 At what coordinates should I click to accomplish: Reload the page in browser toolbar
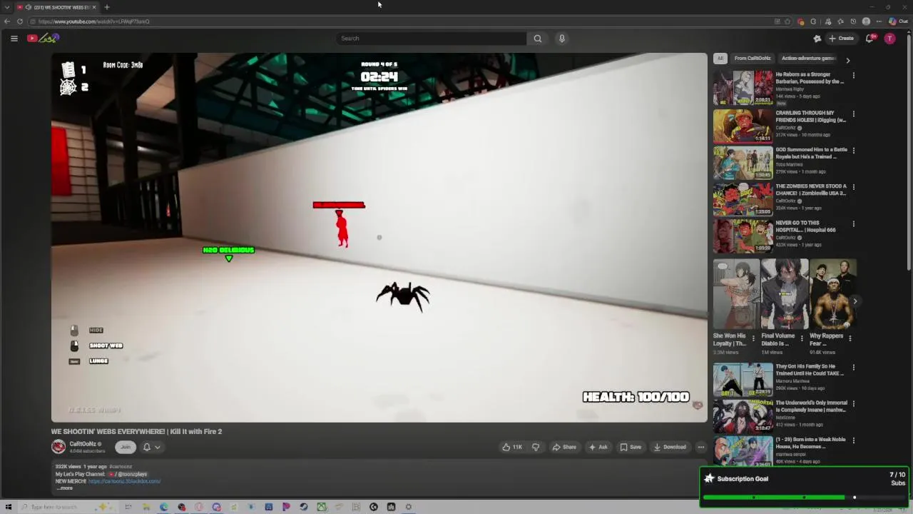(20, 21)
